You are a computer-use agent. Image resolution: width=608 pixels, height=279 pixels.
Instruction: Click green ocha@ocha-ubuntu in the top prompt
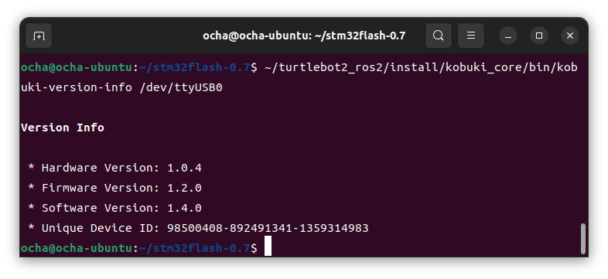point(77,68)
